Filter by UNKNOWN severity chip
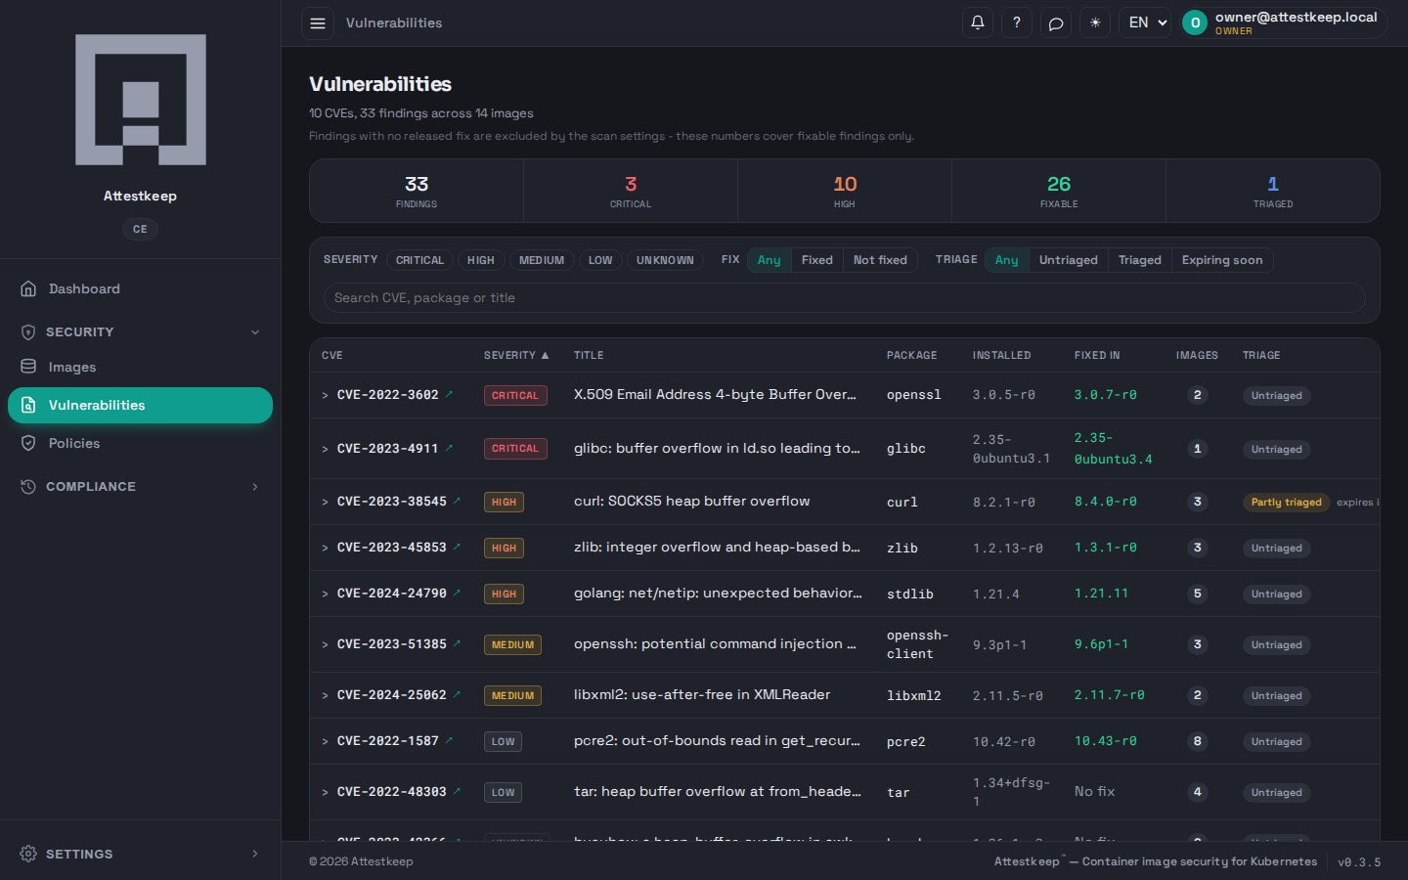Screen dimensions: 1408x880 click(665, 260)
